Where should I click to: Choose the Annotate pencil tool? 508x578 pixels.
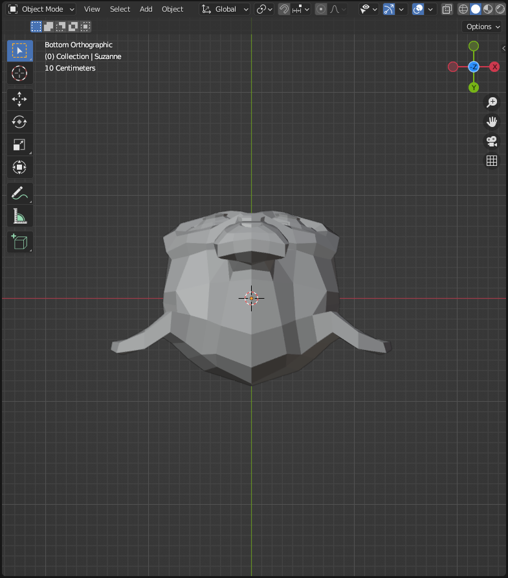pyautogui.click(x=20, y=194)
